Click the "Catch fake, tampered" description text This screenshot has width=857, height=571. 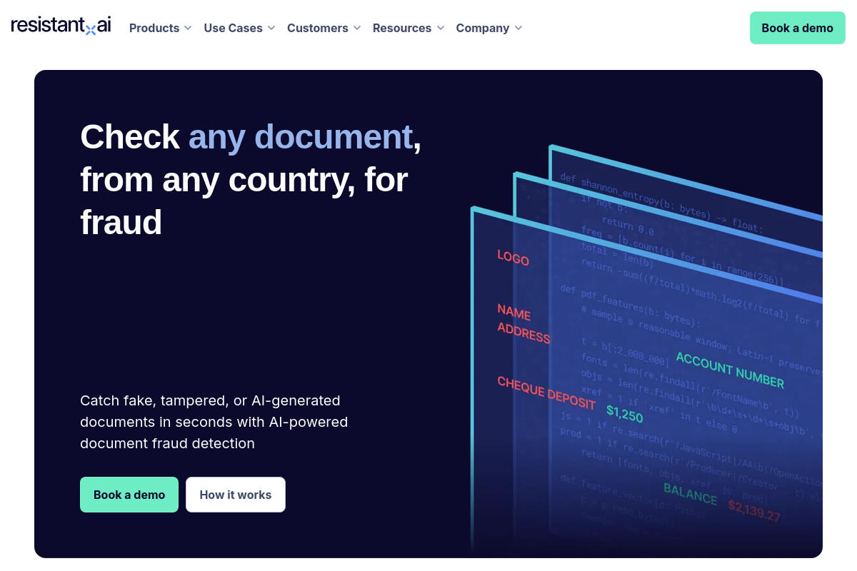214,422
